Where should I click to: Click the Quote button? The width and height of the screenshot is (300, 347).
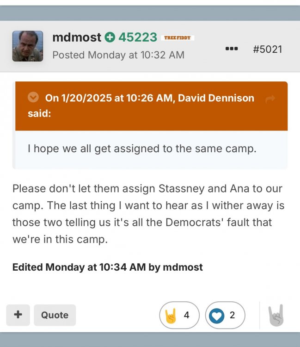55,315
